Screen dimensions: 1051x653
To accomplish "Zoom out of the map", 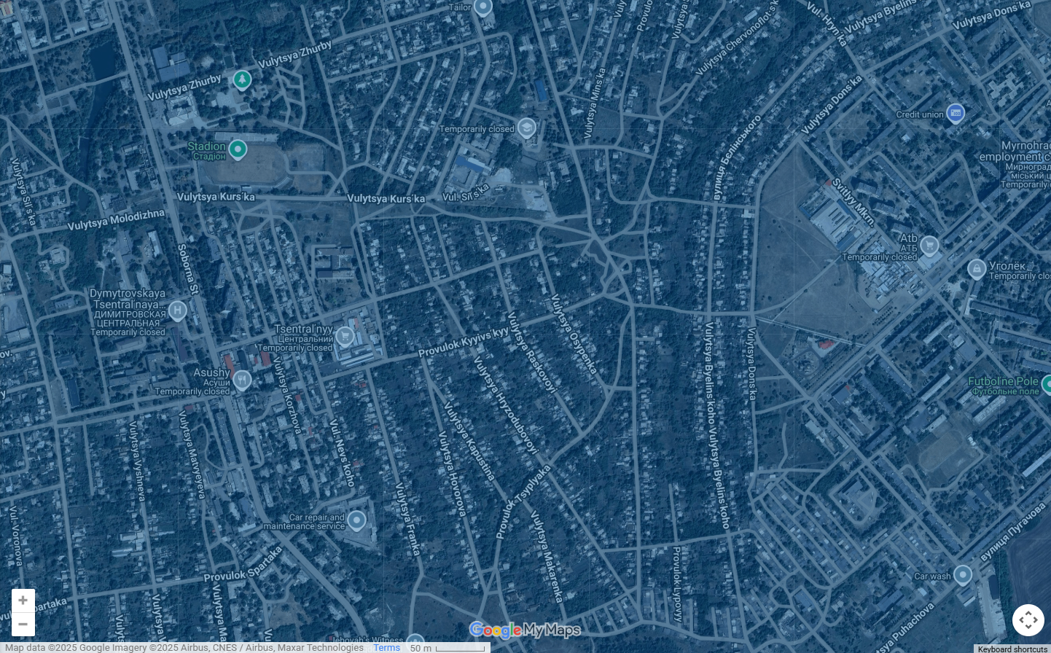I will tap(23, 625).
